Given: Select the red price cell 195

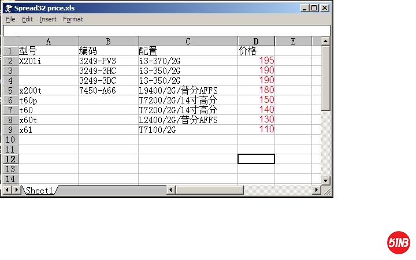Looking at the screenshot, I should [x=256, y=61].
